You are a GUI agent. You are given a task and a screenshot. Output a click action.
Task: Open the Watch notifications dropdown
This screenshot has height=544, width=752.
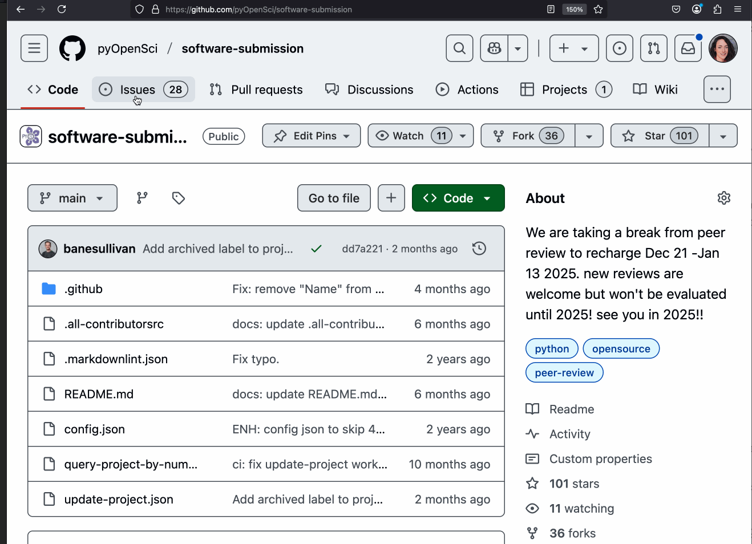pyautogui.click(x=421, y=136)
